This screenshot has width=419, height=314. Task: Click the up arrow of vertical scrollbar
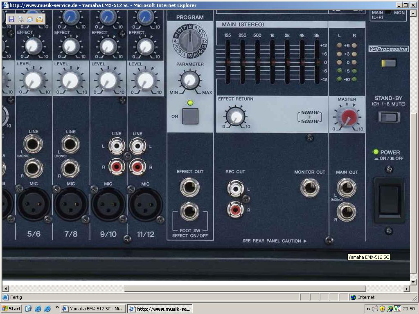click(413, 13)
